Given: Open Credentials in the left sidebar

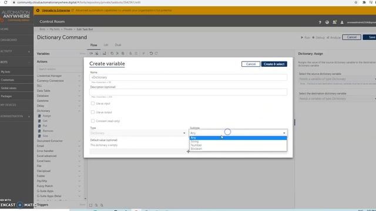Looking at the screenshot, I should 8,80.
